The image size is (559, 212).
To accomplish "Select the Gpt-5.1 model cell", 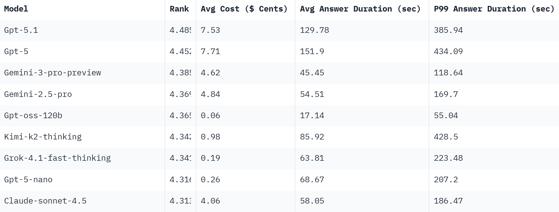I will pyautogui.click(x=21, y=30).
